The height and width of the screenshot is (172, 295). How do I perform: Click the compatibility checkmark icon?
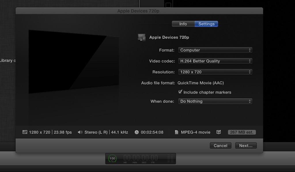pos(219,132)
